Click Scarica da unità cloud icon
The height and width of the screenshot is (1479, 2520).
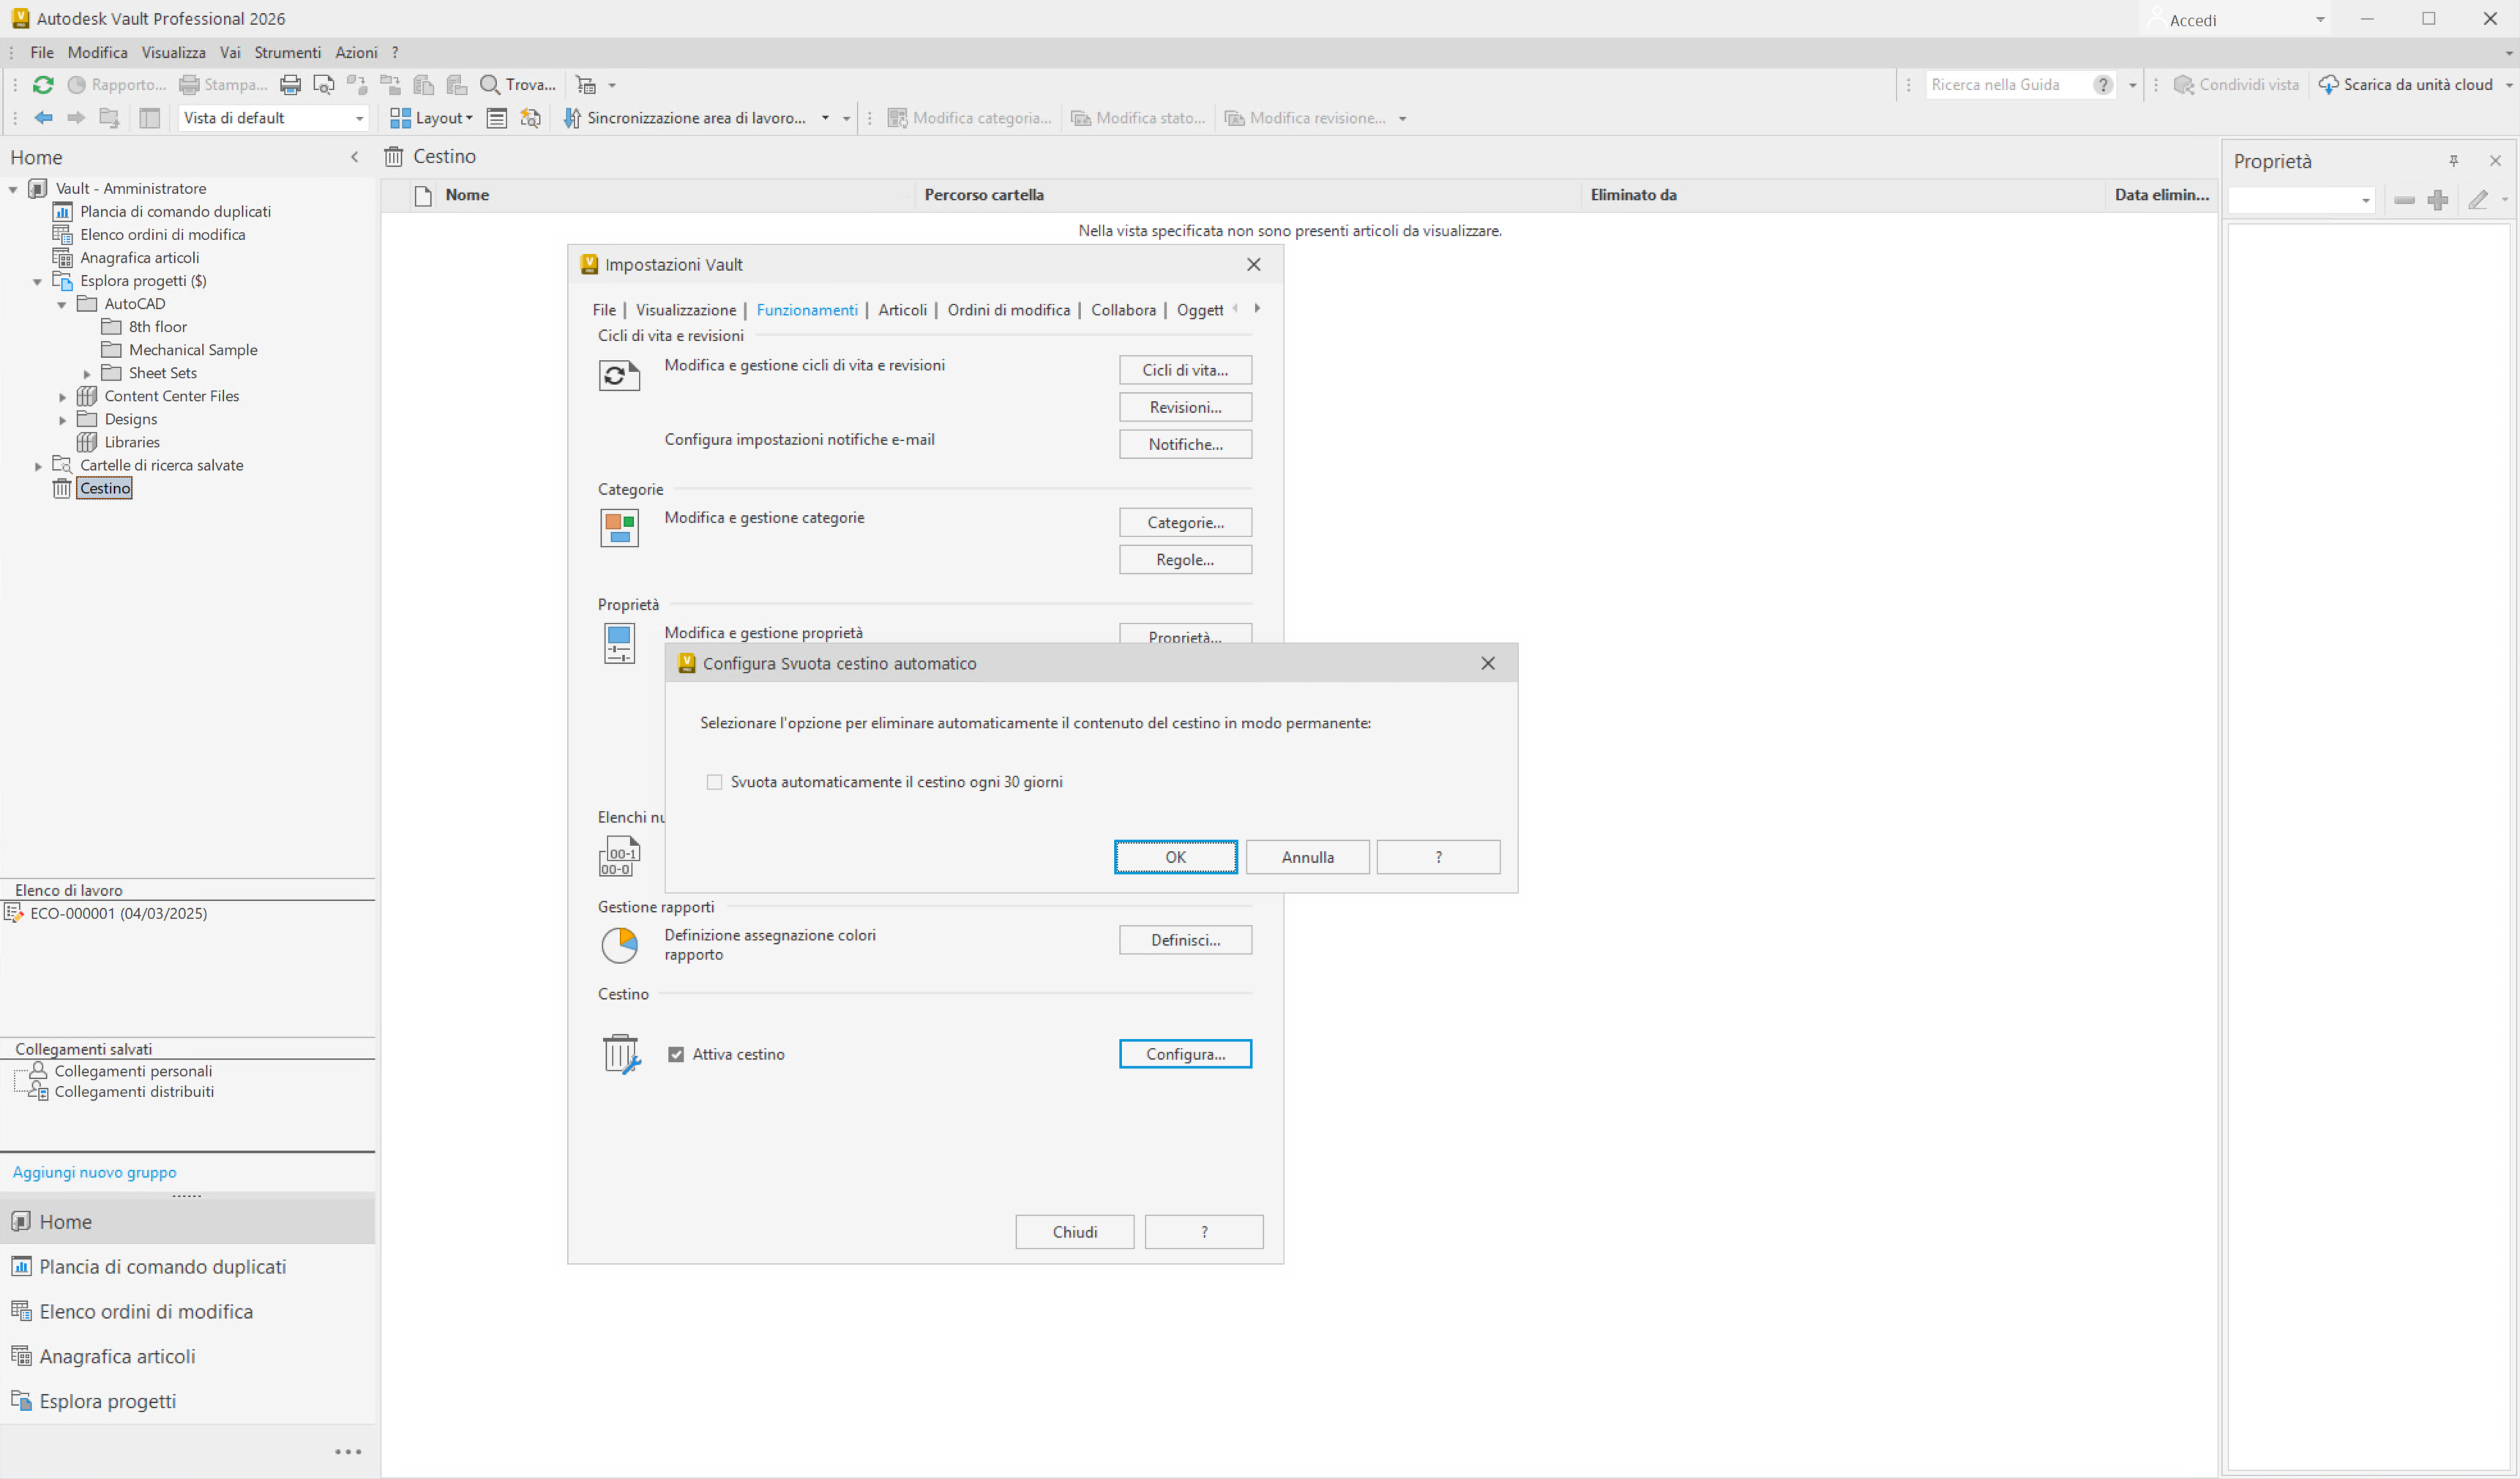coord(2328,85)
